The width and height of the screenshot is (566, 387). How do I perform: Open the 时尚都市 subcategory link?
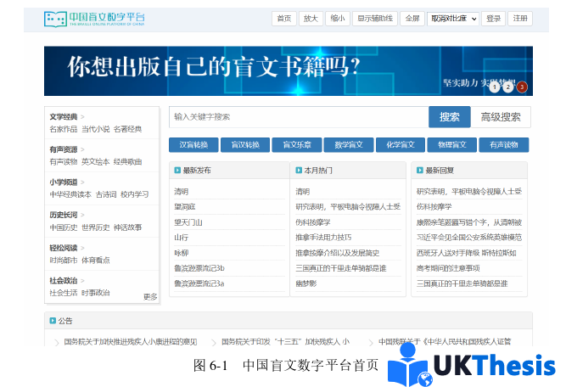point(64,261)
